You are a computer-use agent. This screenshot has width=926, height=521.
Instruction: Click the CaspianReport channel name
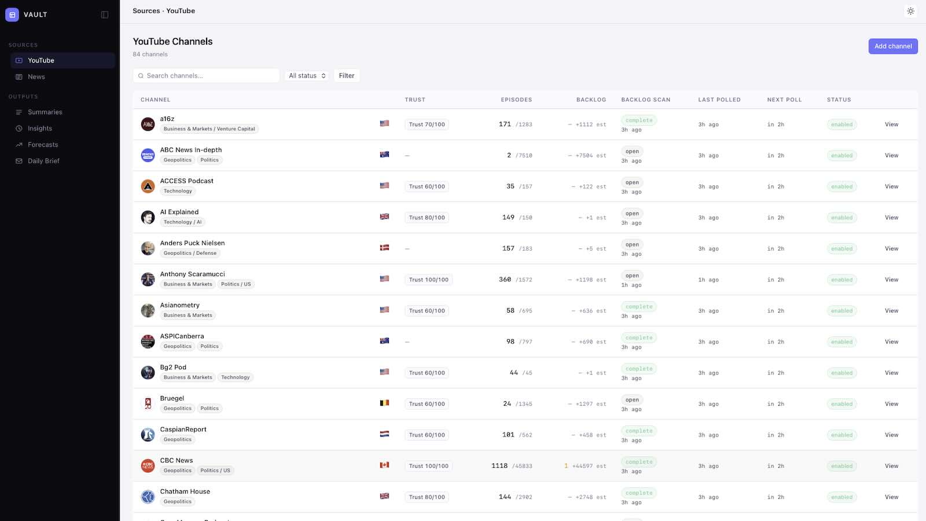(183, 430)
